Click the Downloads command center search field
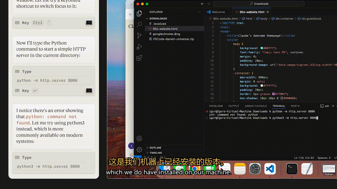 point(259,3)
